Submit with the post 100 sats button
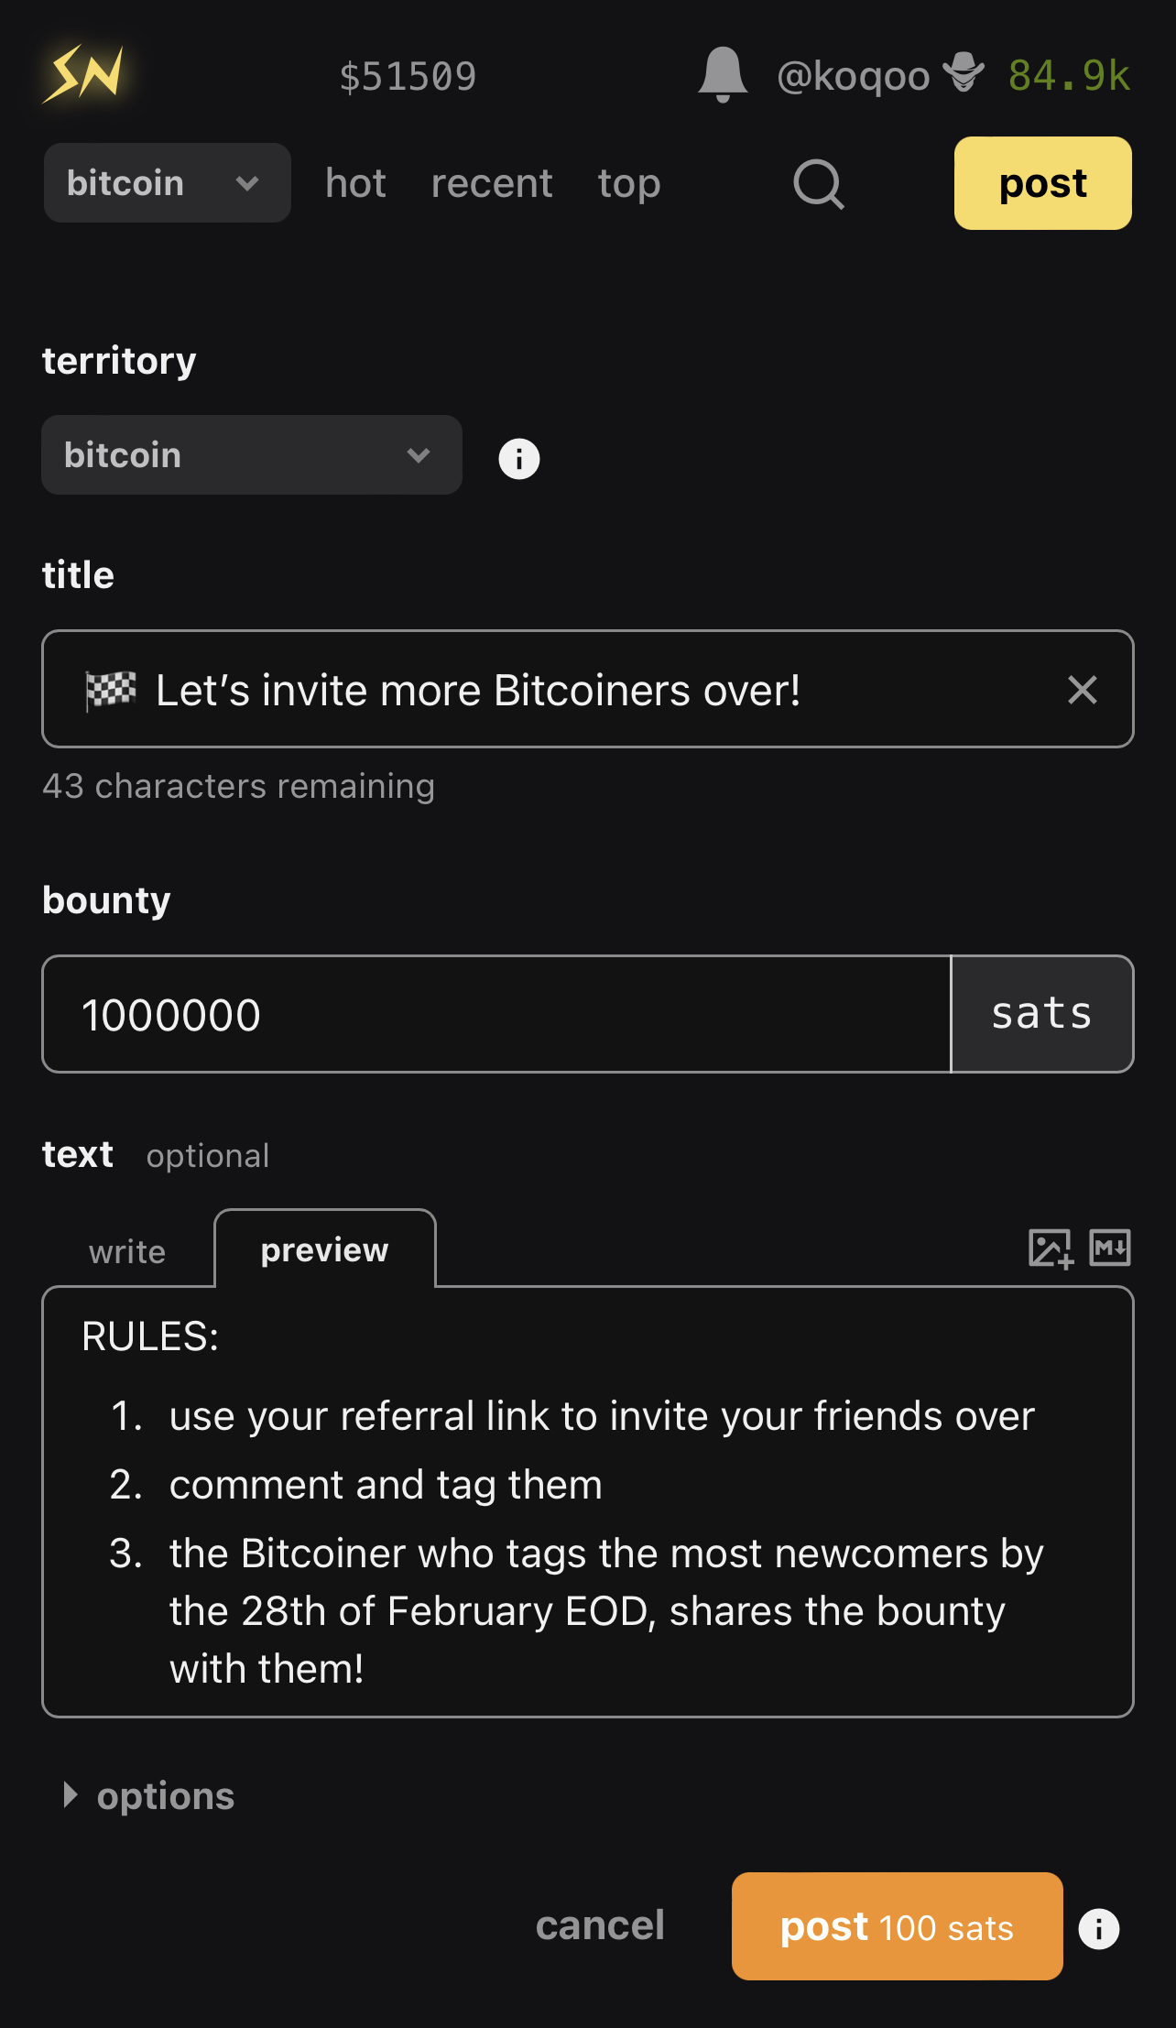1176x2028 pixels. [897, 1926]
